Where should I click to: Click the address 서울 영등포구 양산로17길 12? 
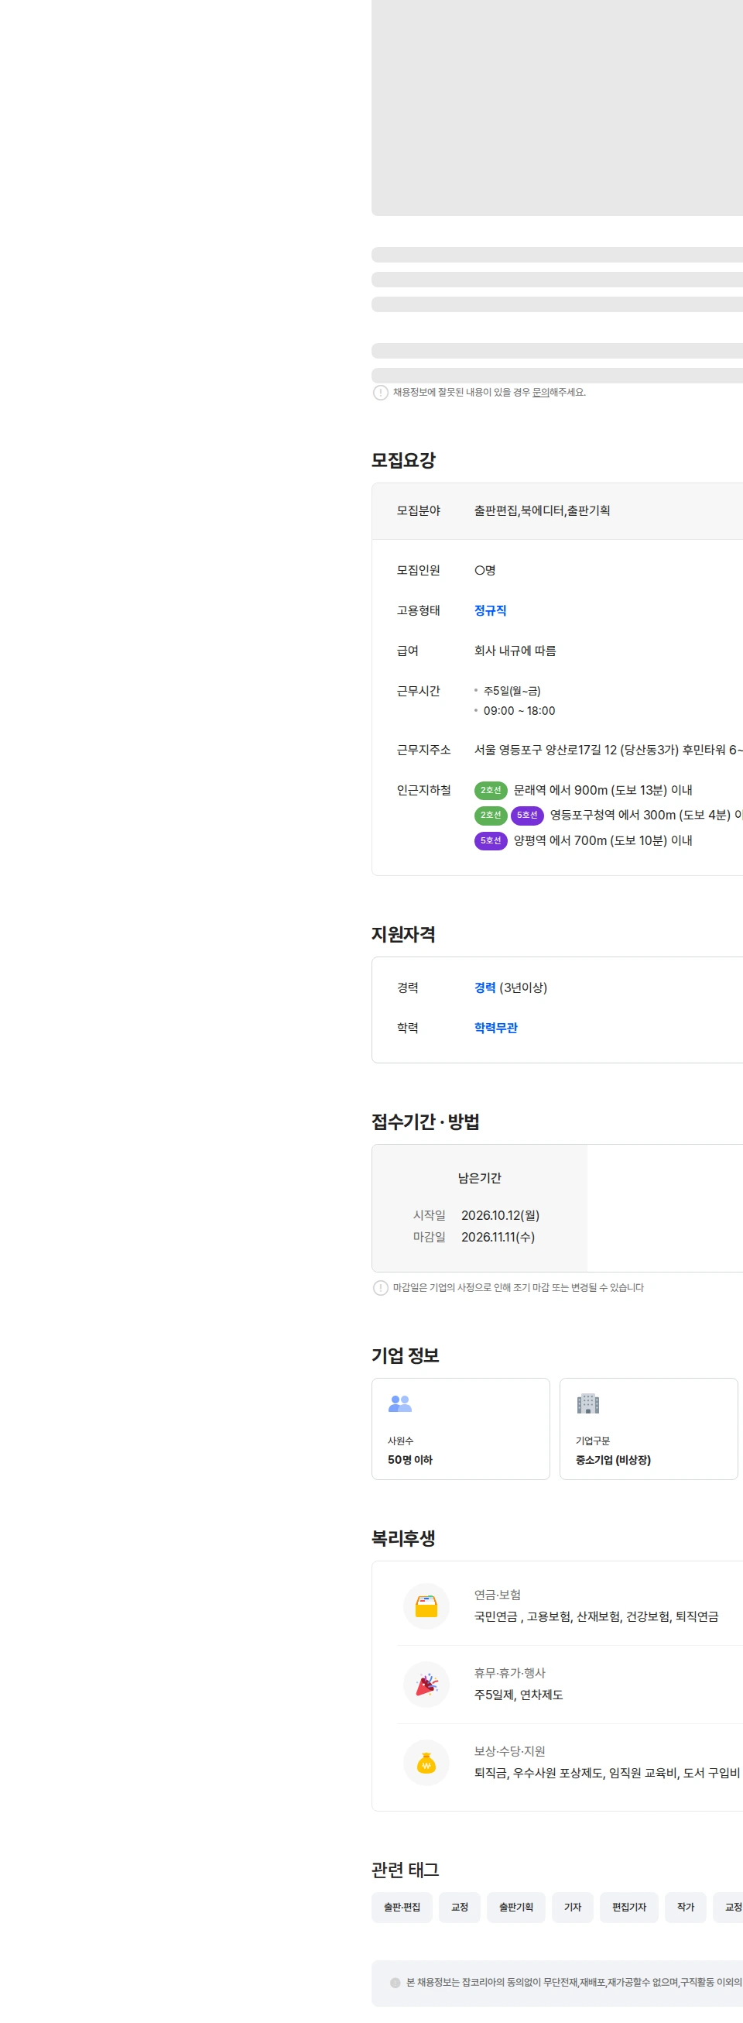tap(608, 750)
